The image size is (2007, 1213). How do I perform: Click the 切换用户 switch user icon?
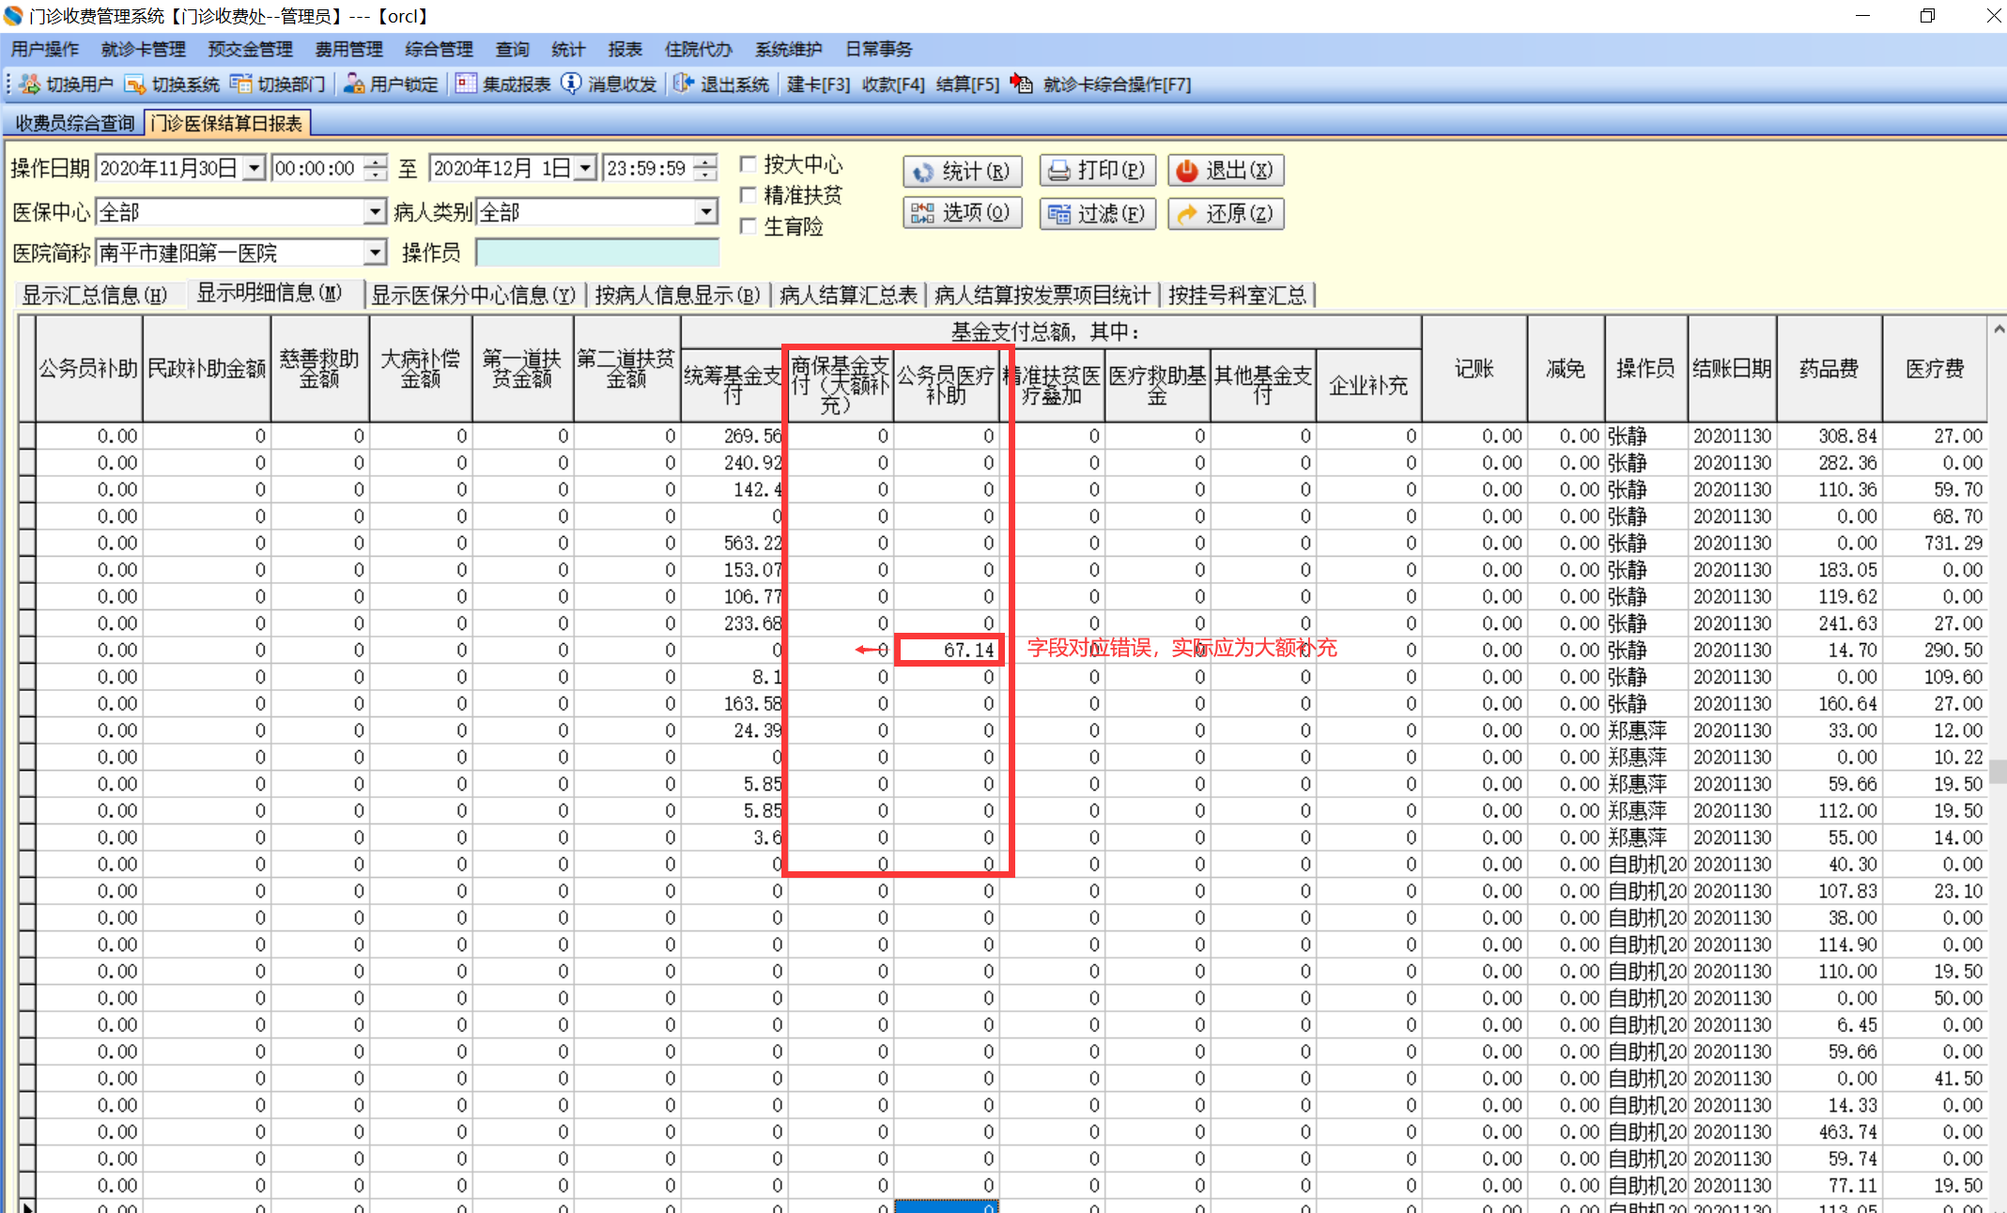coord(30,84)
